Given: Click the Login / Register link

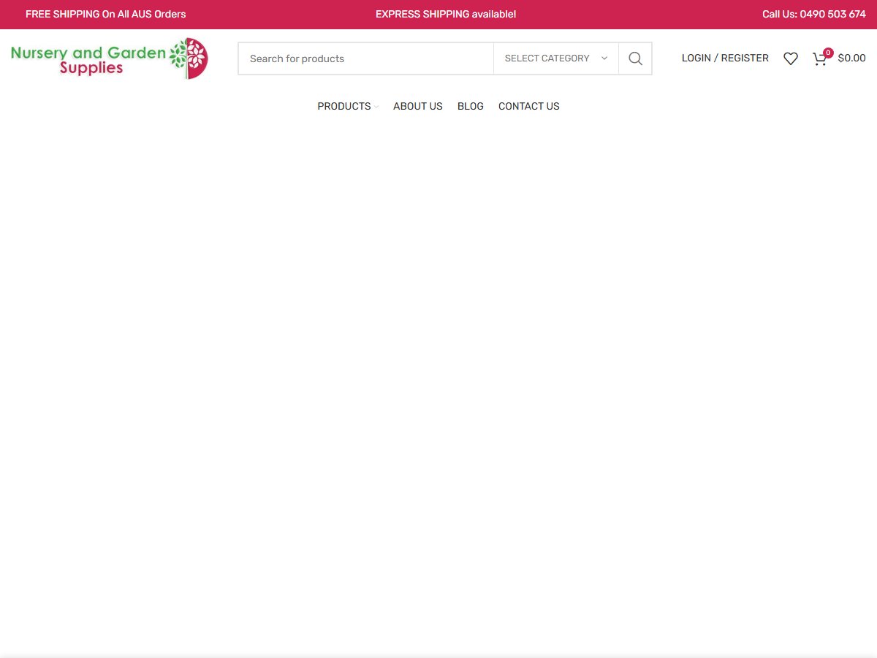Looking at the screenshot, I should [x=725, y=58].
